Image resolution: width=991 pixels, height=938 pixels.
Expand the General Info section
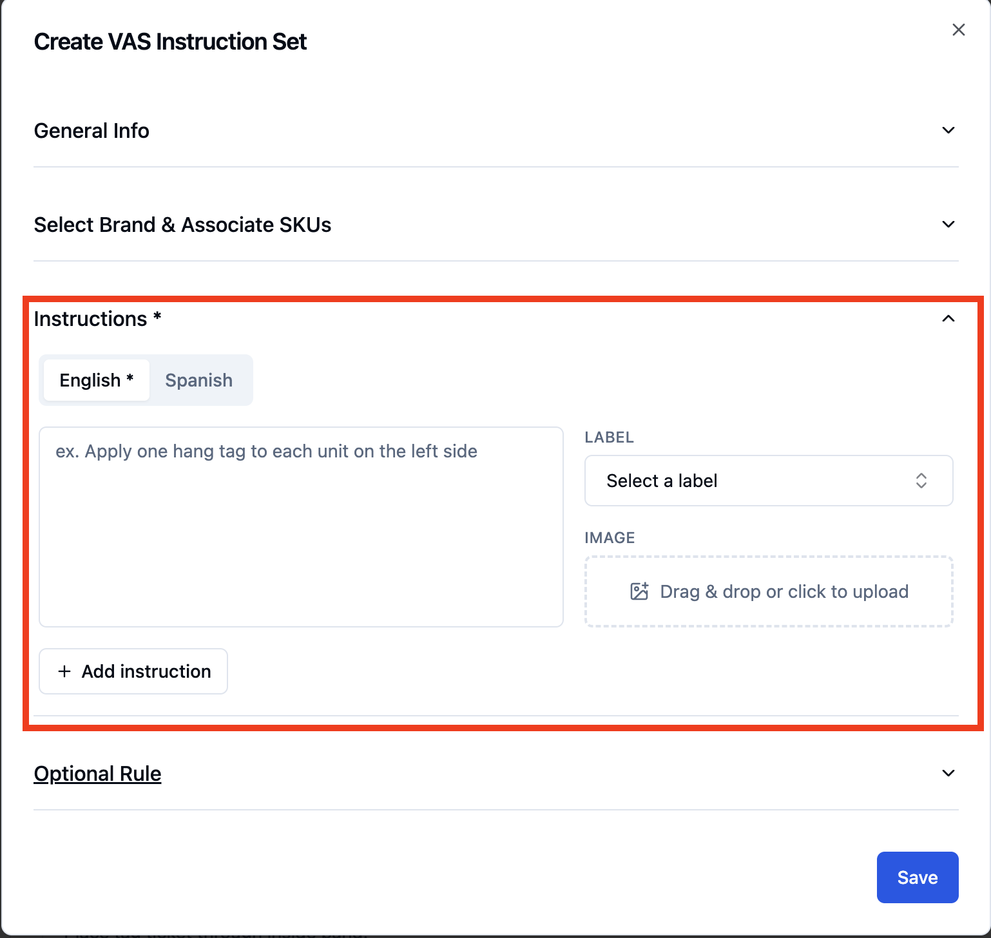tap(948, 130)
